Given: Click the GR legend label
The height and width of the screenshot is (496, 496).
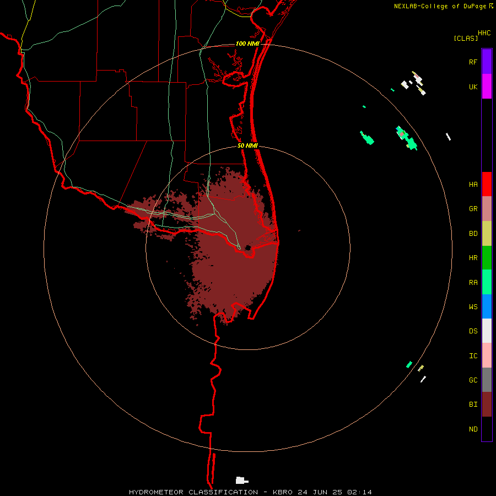Looking at the screenshot, I should (473, 209).
